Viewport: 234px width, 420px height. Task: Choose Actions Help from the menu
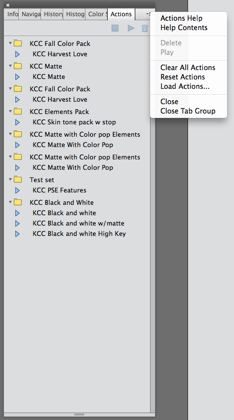pyautogui.click(x=182, y=18)
